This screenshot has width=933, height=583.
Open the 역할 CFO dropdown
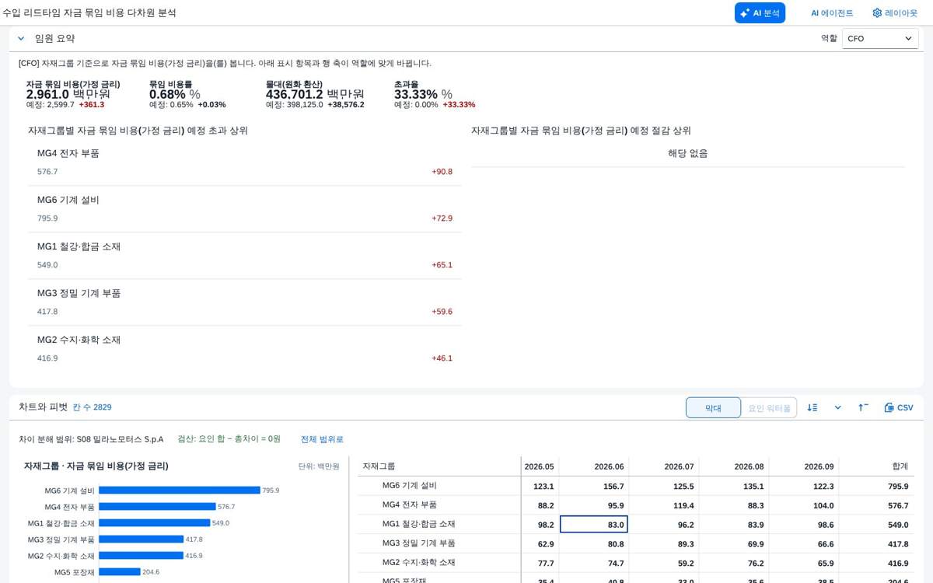(x=880, y=38)
